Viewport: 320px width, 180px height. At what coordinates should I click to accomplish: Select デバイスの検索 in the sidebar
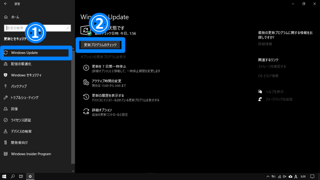tap(36, 131)
